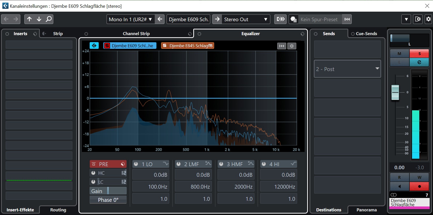
Task: Click the EQ settings gear icon
Action: point(292,46)
